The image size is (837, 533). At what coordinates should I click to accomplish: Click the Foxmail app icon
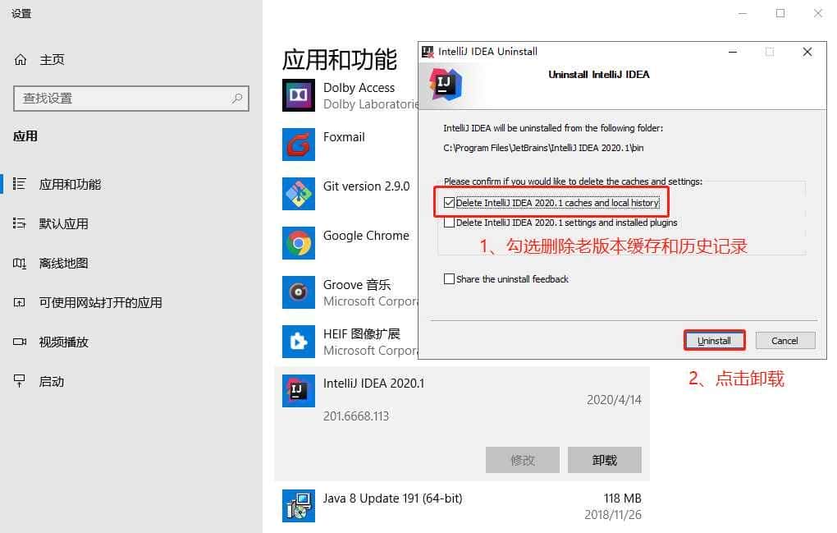tap(299, 145)
